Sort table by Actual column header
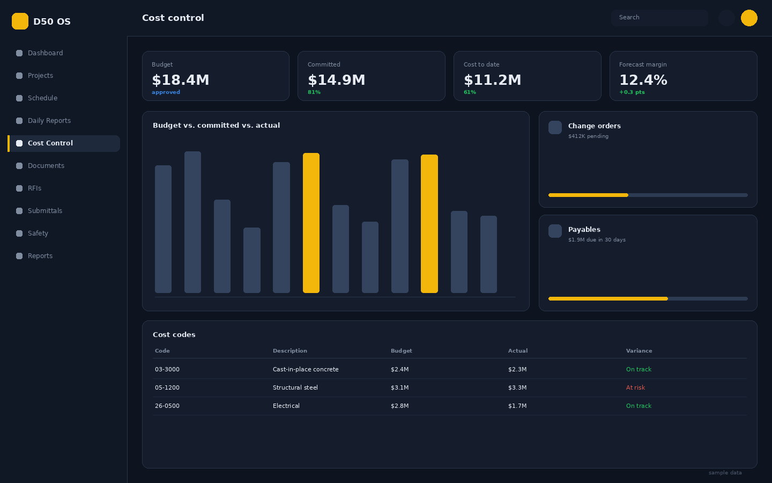The width and height of the screenshot is (772, 483). point(518,351)
